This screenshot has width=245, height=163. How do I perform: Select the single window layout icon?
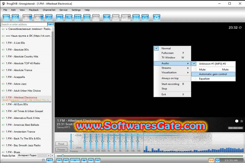pyautogui.click(x=60, y=18)
